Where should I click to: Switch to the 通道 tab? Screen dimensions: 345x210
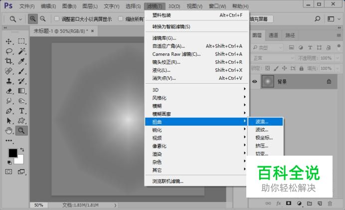pos(273,35)
